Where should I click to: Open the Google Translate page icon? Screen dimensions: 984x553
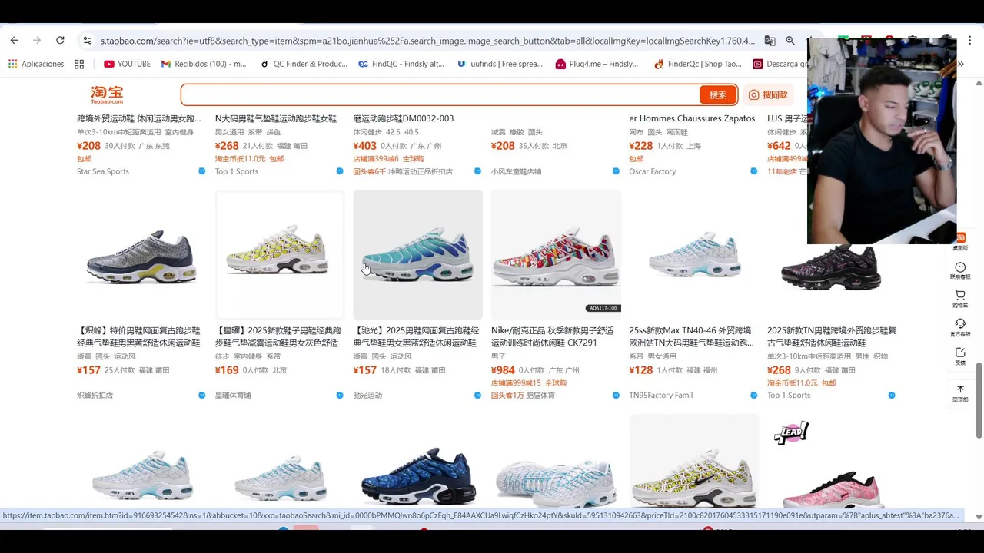click(x=770, y=40)
